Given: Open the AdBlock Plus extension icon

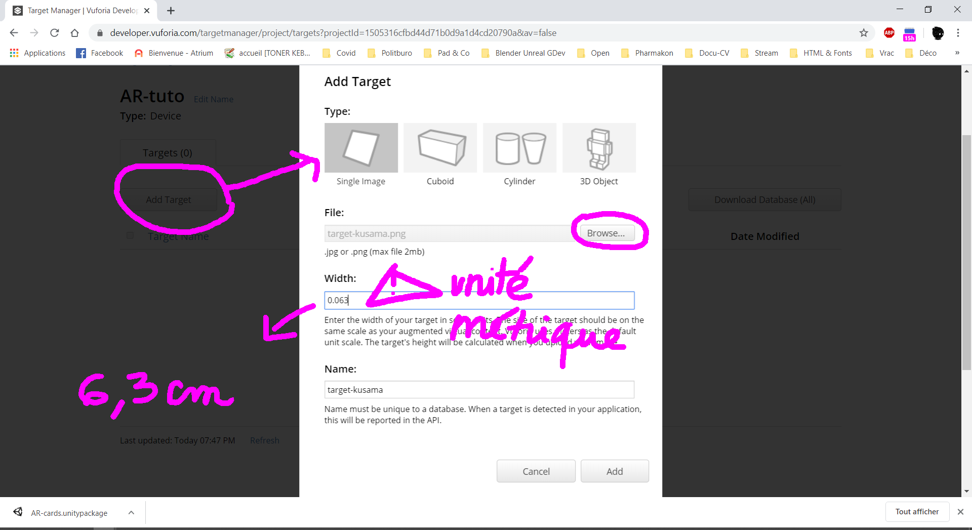Looking at the screenshot, I should (889, 33).
